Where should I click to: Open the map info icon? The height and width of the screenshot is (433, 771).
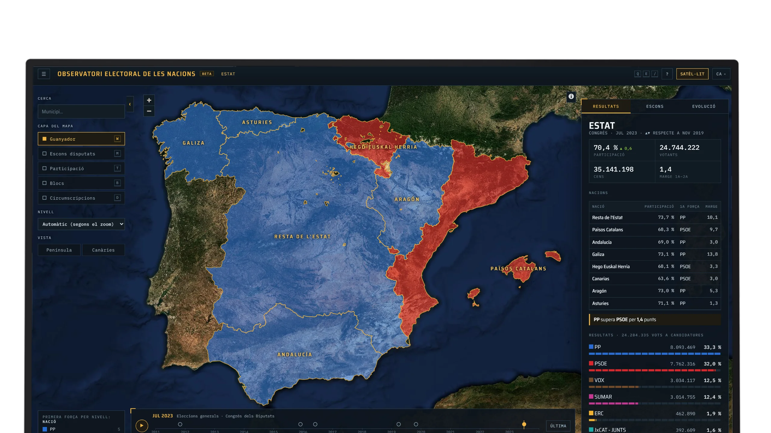tap(571, 97)
